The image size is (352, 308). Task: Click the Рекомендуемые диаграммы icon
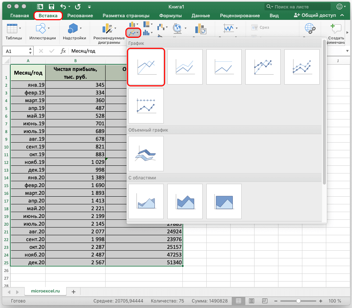107,29
